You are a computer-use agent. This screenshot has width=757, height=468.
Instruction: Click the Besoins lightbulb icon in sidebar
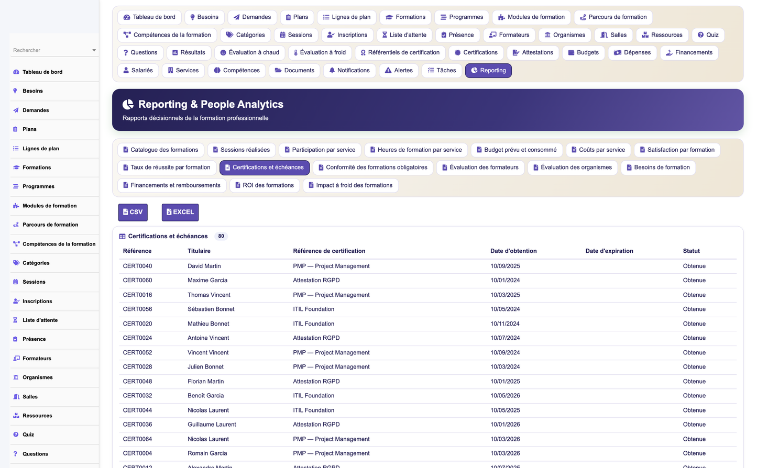[x=15, y=91]
